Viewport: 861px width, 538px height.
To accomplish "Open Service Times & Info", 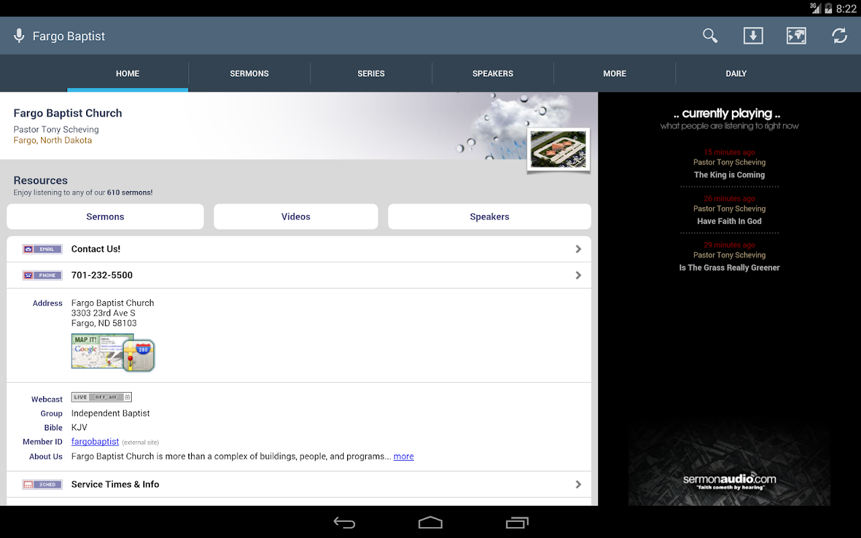I will pos(299,484).
